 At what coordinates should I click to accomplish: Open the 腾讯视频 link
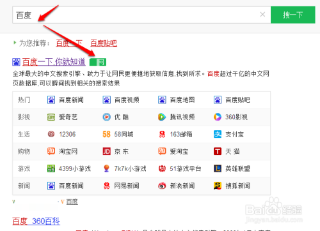tap(182, 117)
